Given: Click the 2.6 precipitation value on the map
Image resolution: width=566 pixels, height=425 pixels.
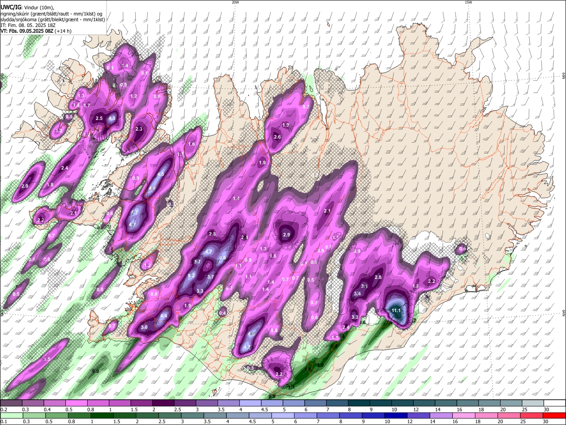Looking at the screenshot, I should point(277,137).
